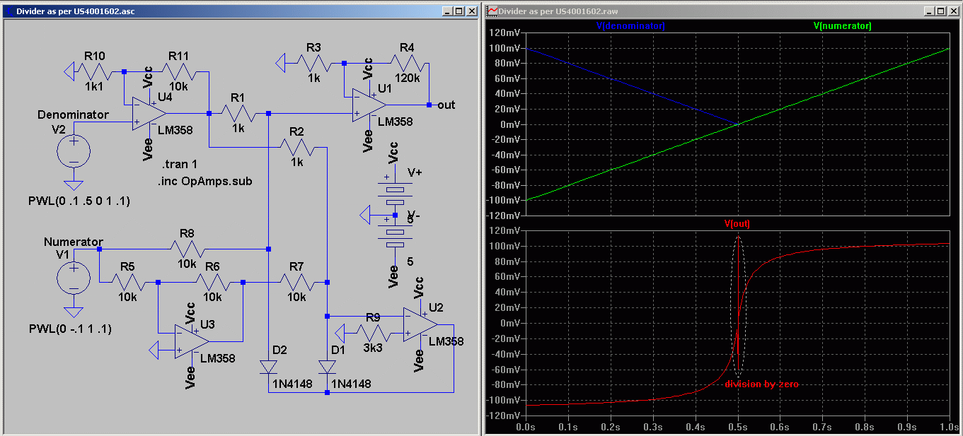Image resolution: width=963 pixels, height=436 pixels.
Task: Select the .inc OpAmps.sub directive text
Action: point(204,181)
